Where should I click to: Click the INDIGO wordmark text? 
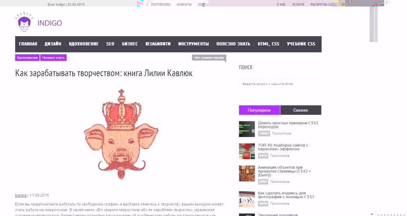click(50, 23)
